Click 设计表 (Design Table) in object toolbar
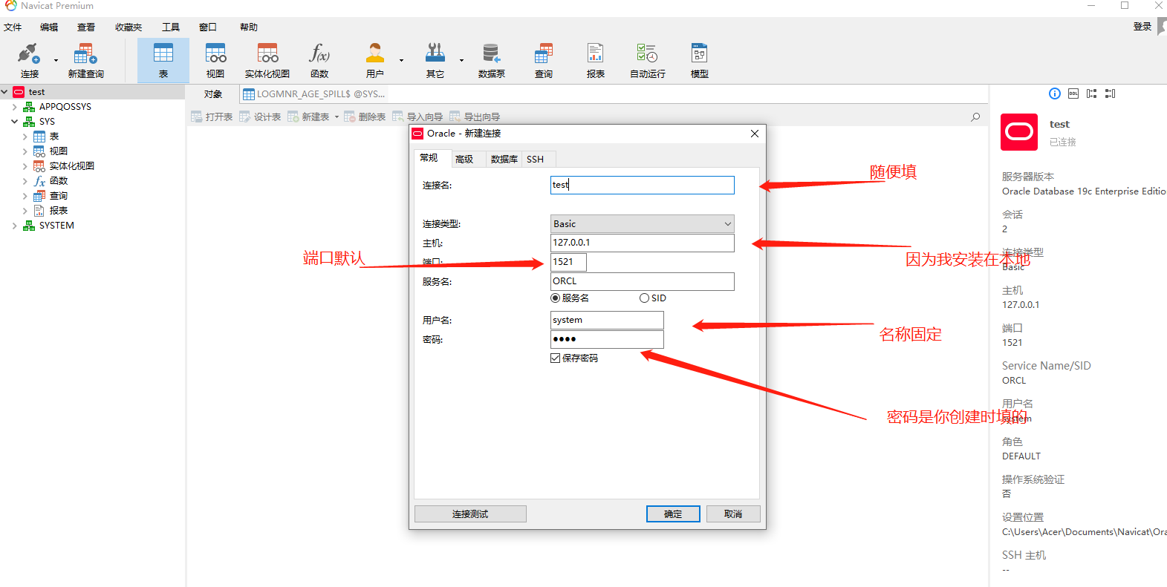The width and height of the screenshot is (1167, 587). 260,117
